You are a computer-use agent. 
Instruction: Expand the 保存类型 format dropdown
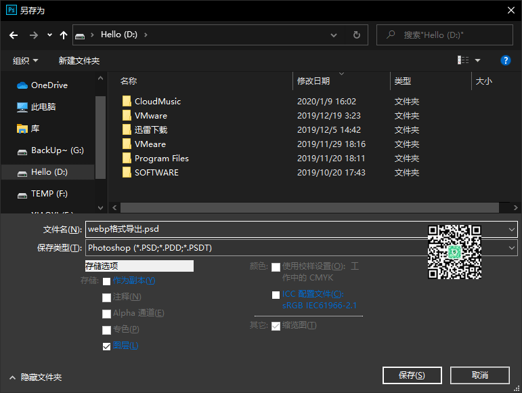(511, 248)
